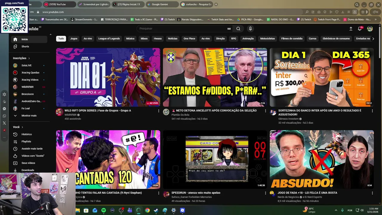Click the YouTube search magnifier button
Image resolution: width=382 pixels, height=215 pixels.
click(238, 29)
